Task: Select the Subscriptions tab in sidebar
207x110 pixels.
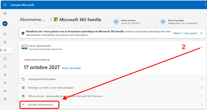Action: (6, 50)
